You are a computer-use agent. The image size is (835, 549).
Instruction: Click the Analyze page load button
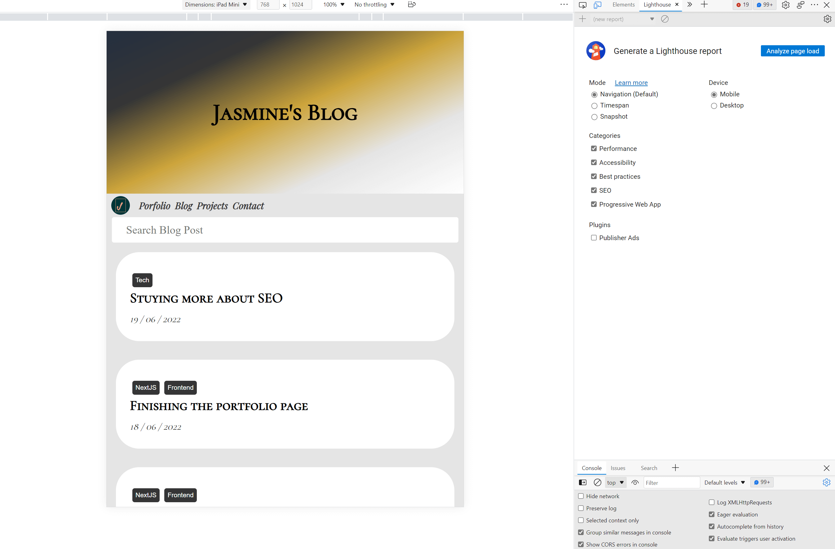point(792,51)
